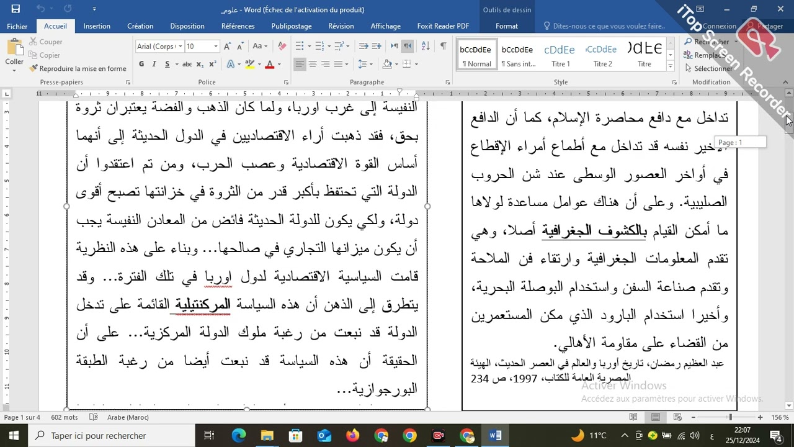Toggle italic I formatting
This screenshot has width=794, height=447.
pyautogui.click(x=154, y=64)
